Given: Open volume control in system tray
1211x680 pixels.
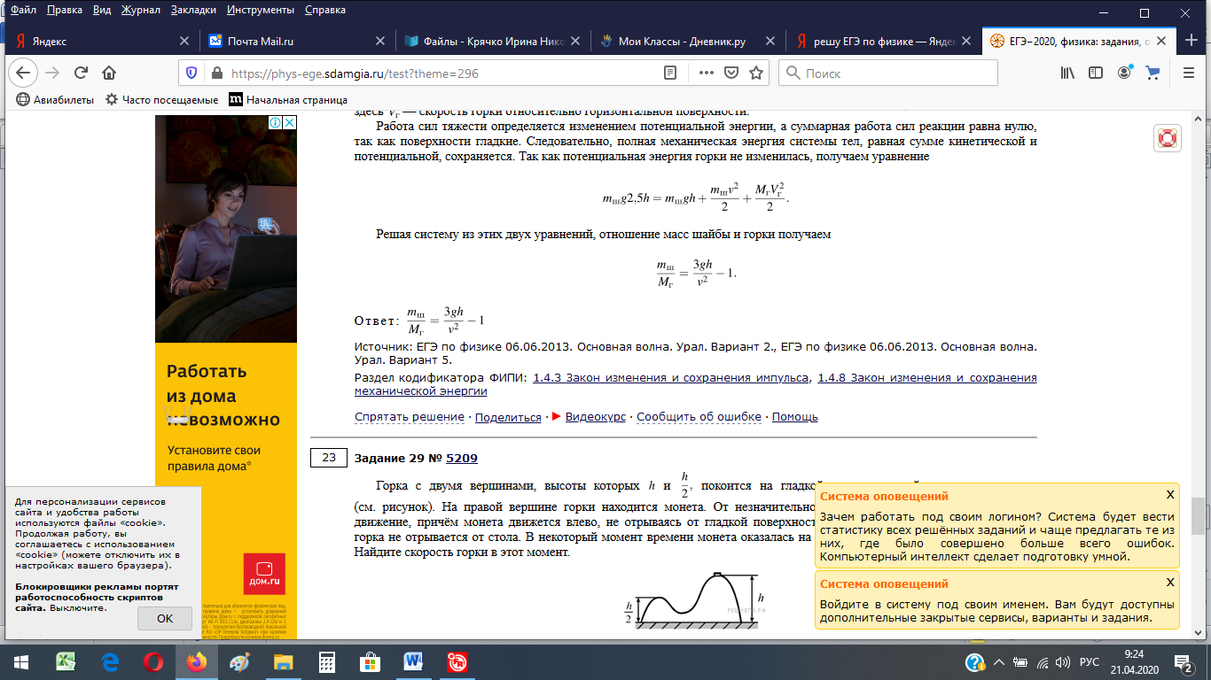Looking at the screenshot, I should [x=1064, y=661].
